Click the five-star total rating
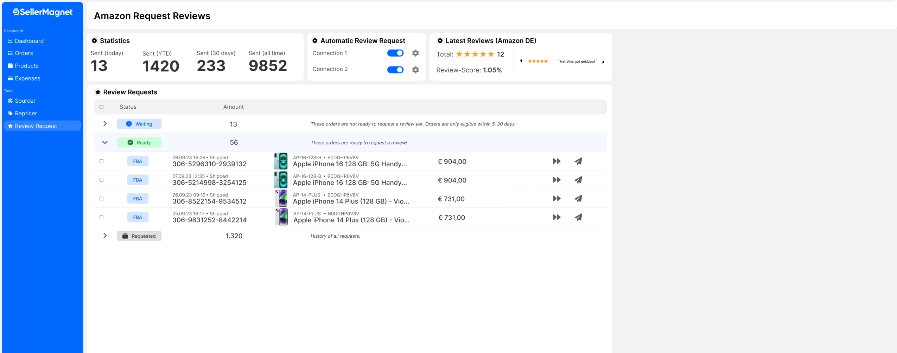This screenshot has height=353, width=897. (475, 54)
